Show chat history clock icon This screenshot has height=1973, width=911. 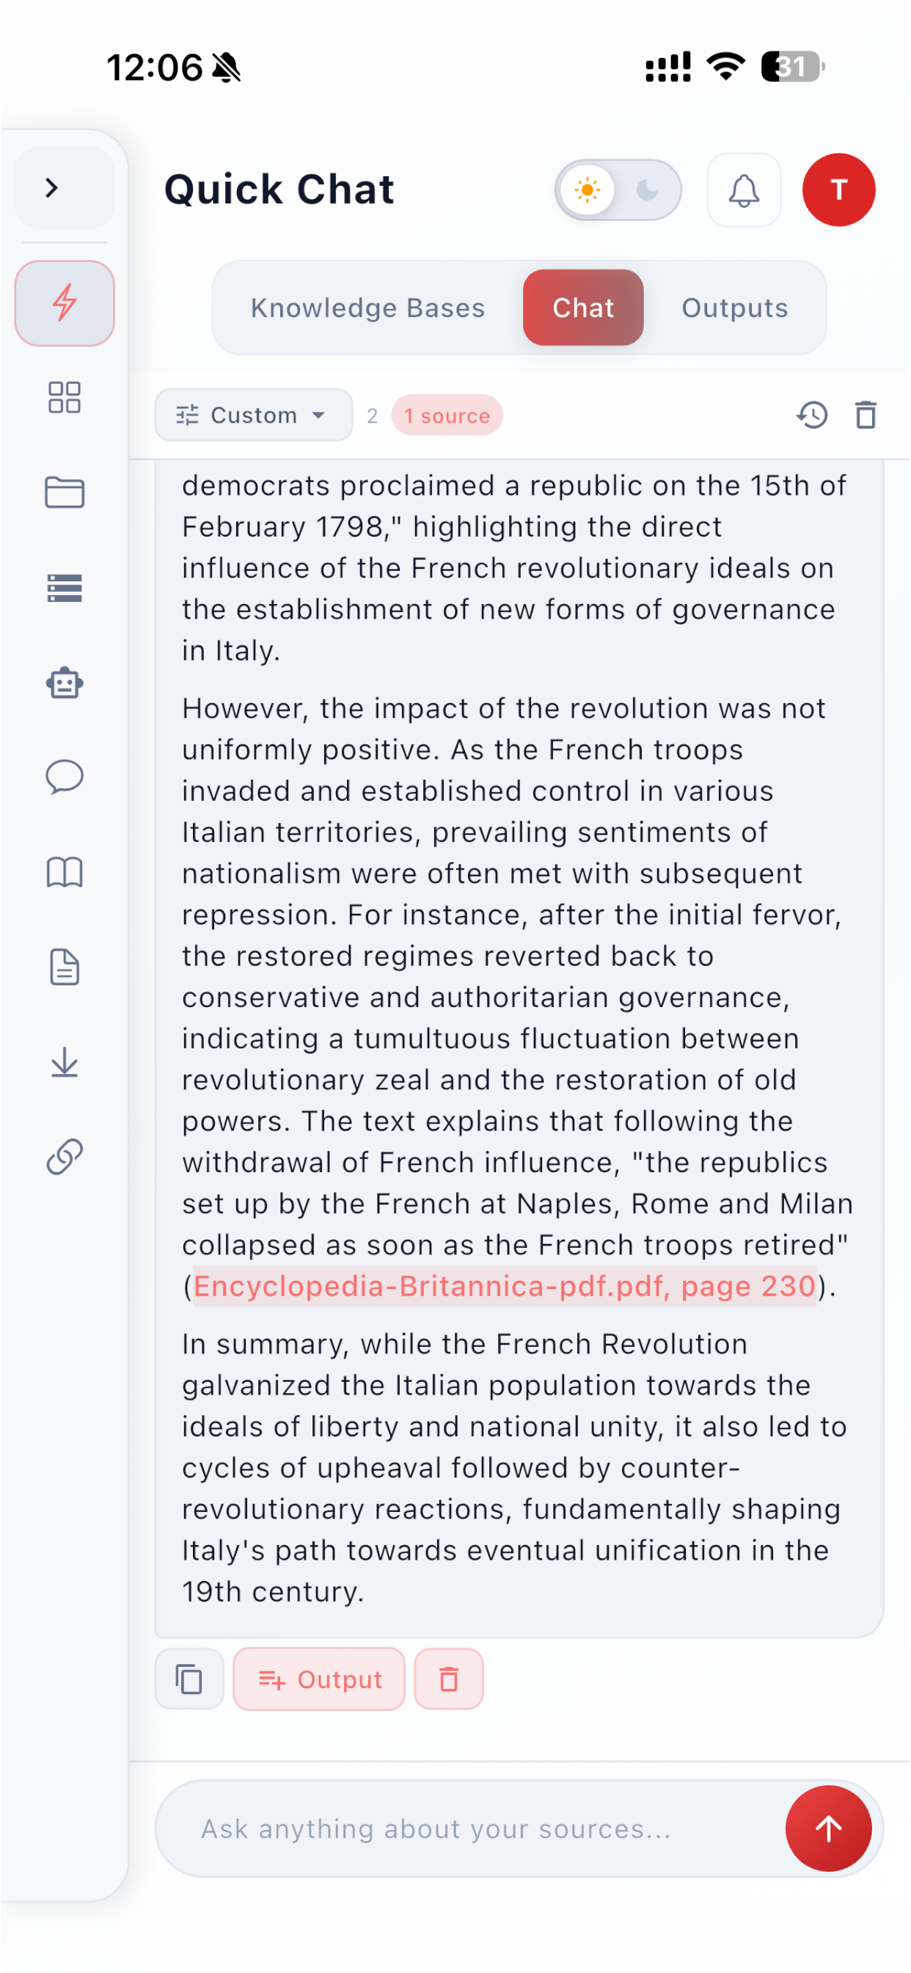pos(812,415)
